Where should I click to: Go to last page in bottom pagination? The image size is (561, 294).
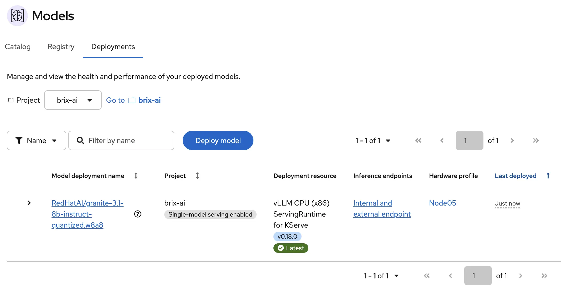(544, 276)
